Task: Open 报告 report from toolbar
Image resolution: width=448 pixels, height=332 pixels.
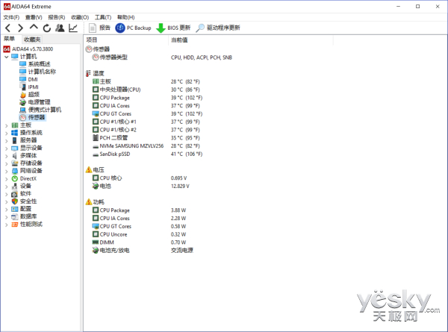Action: pos(99,28)
